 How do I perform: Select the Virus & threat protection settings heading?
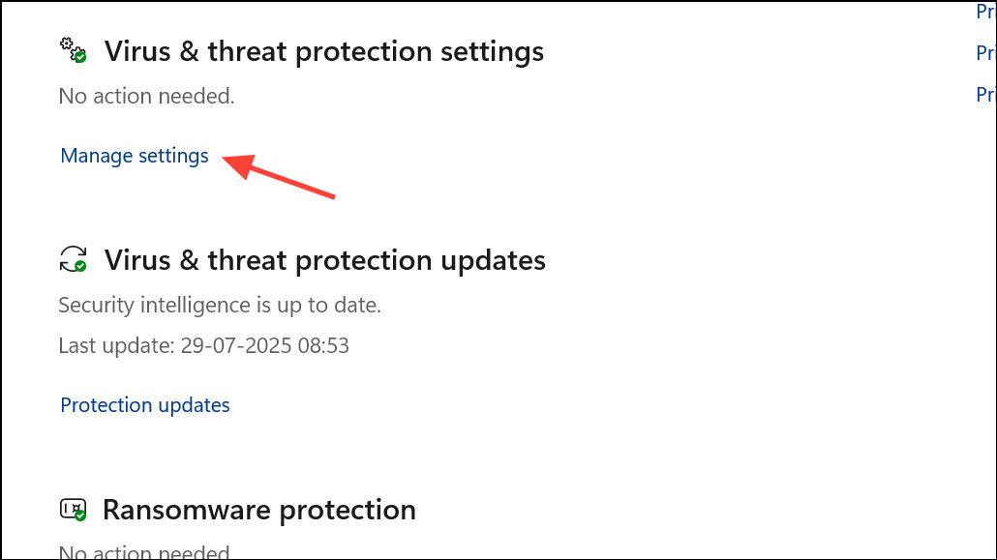tap(324, 51)
